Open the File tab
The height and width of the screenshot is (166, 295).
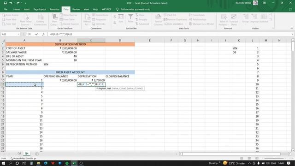coord(6,9)
